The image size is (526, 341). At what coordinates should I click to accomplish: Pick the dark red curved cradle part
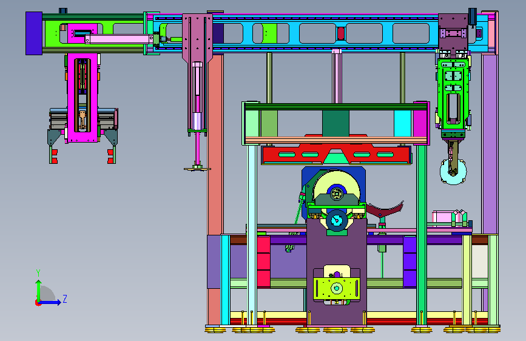(x=385, y=209)
